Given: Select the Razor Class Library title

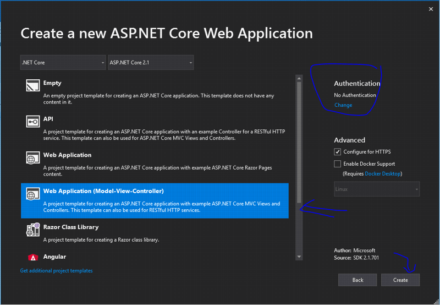Looking at the screenshot, I should coord(71,227).
